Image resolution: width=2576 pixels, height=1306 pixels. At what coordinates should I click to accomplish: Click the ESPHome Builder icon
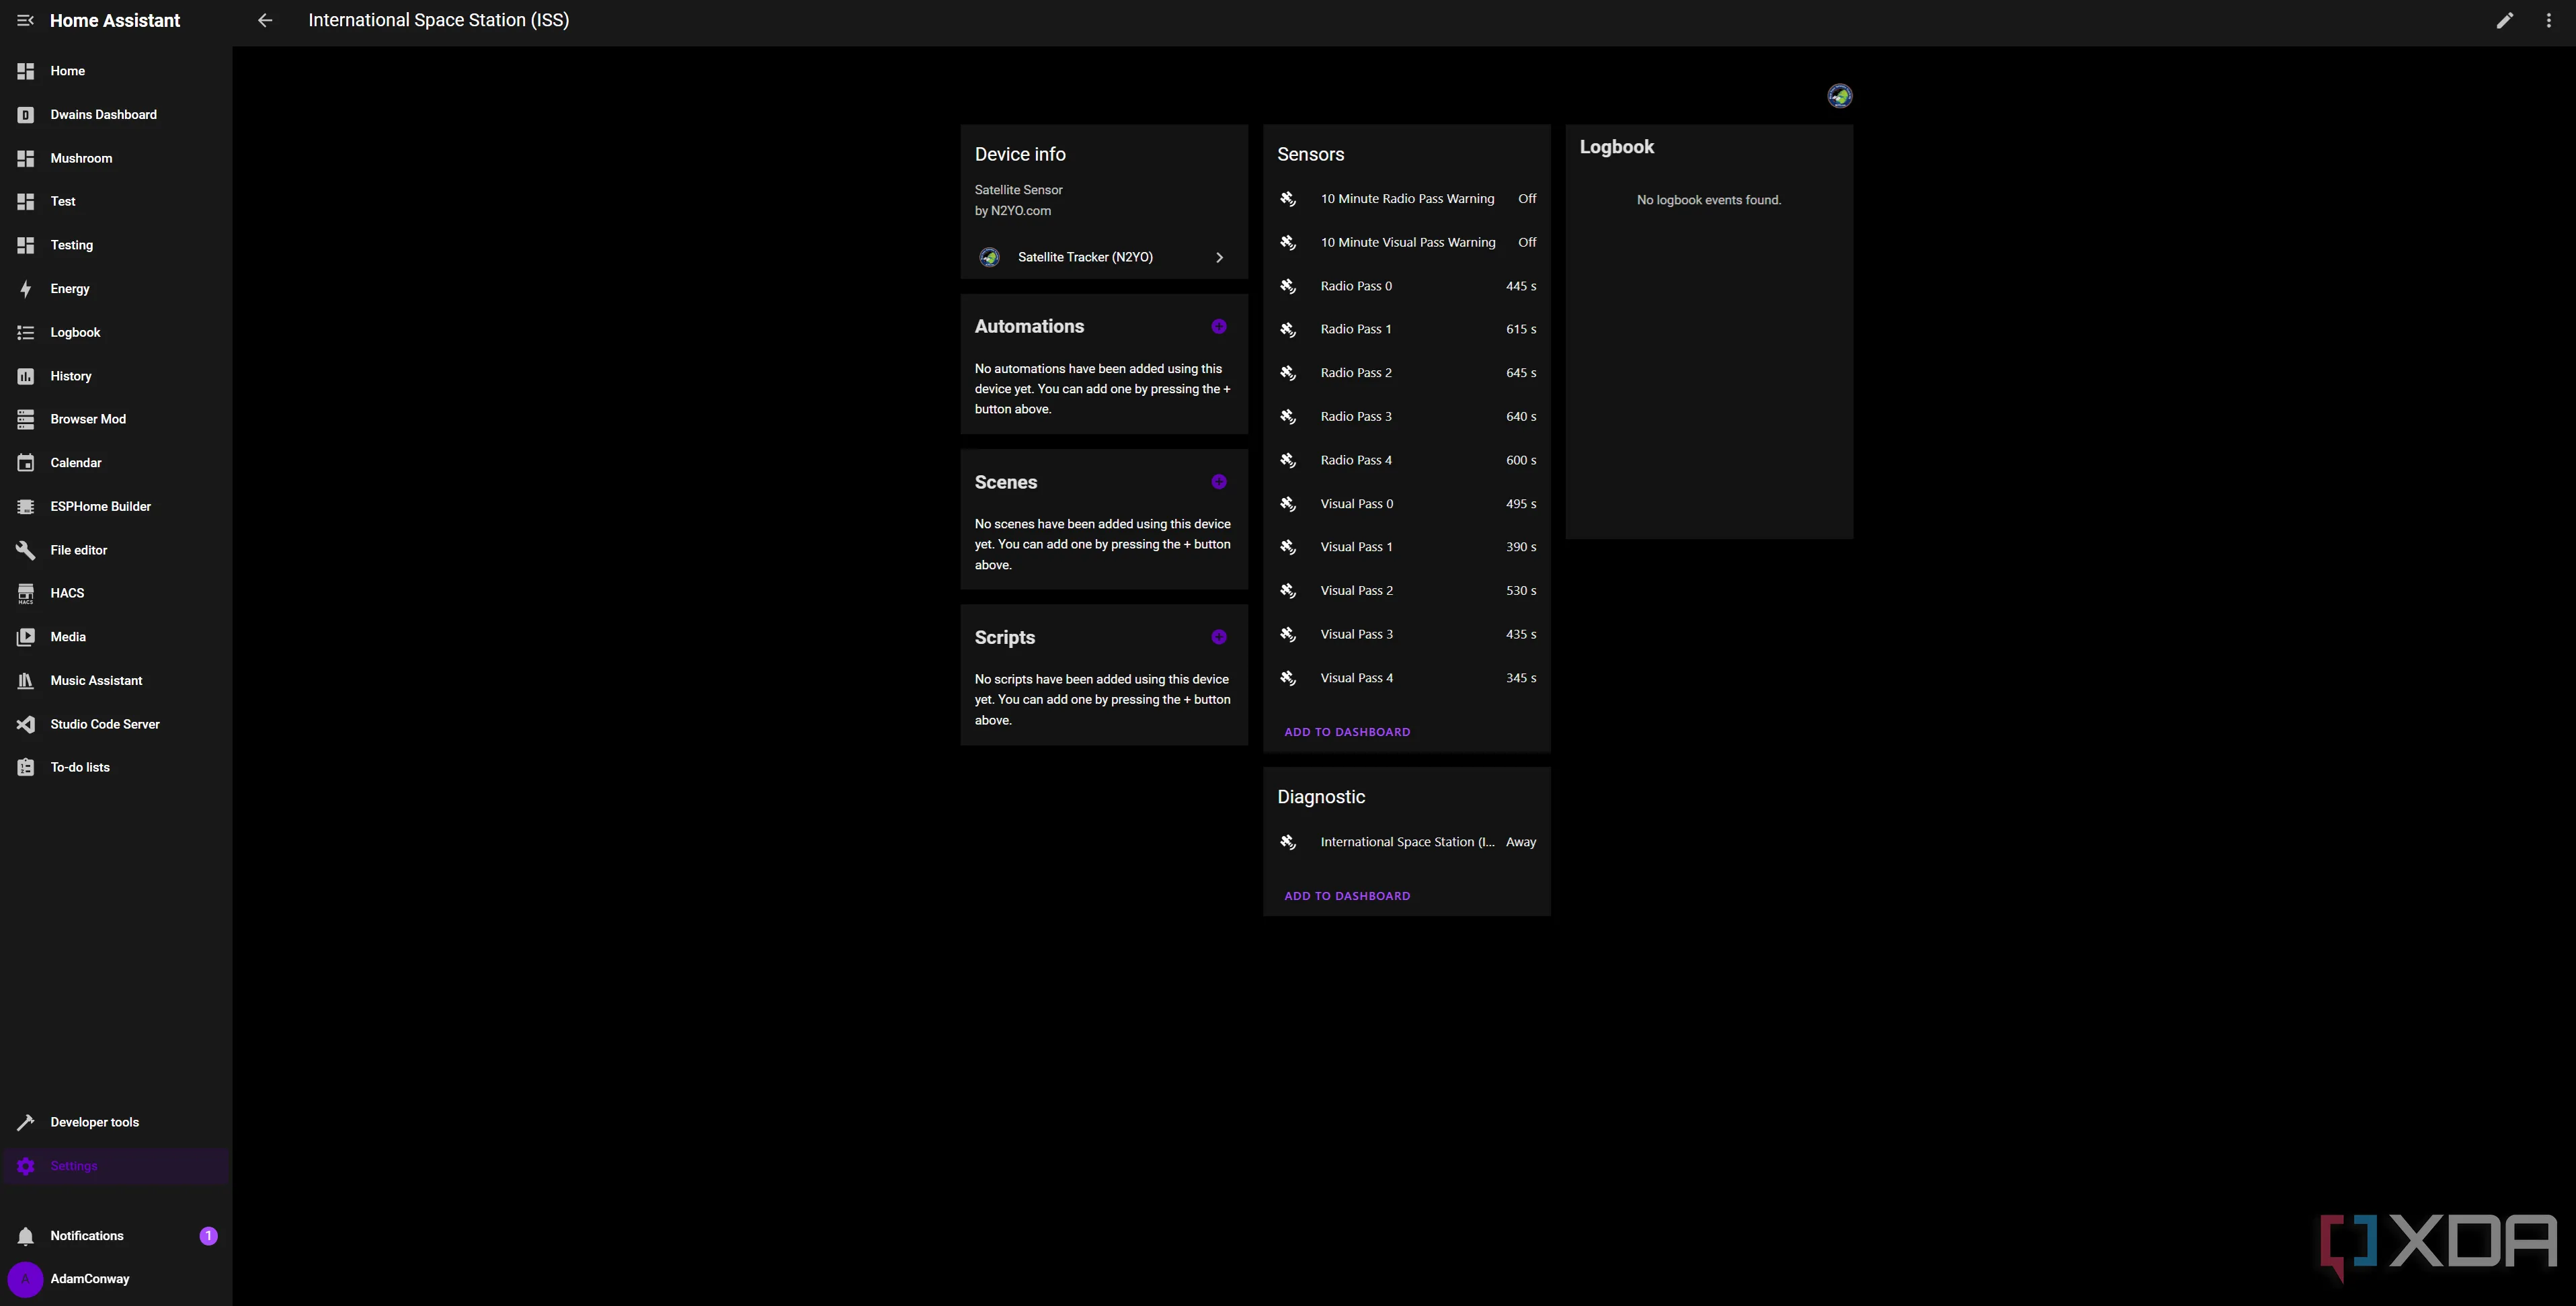point(26,507)
